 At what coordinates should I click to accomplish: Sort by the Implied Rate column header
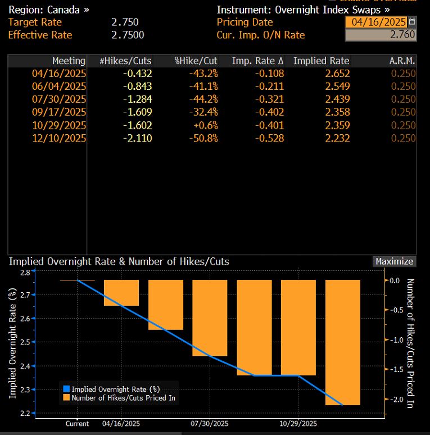[x=322, y=61]
